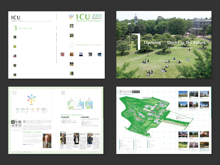Click the キャンパスガイド heading banner
220x165 pixels.
[129, 92]
